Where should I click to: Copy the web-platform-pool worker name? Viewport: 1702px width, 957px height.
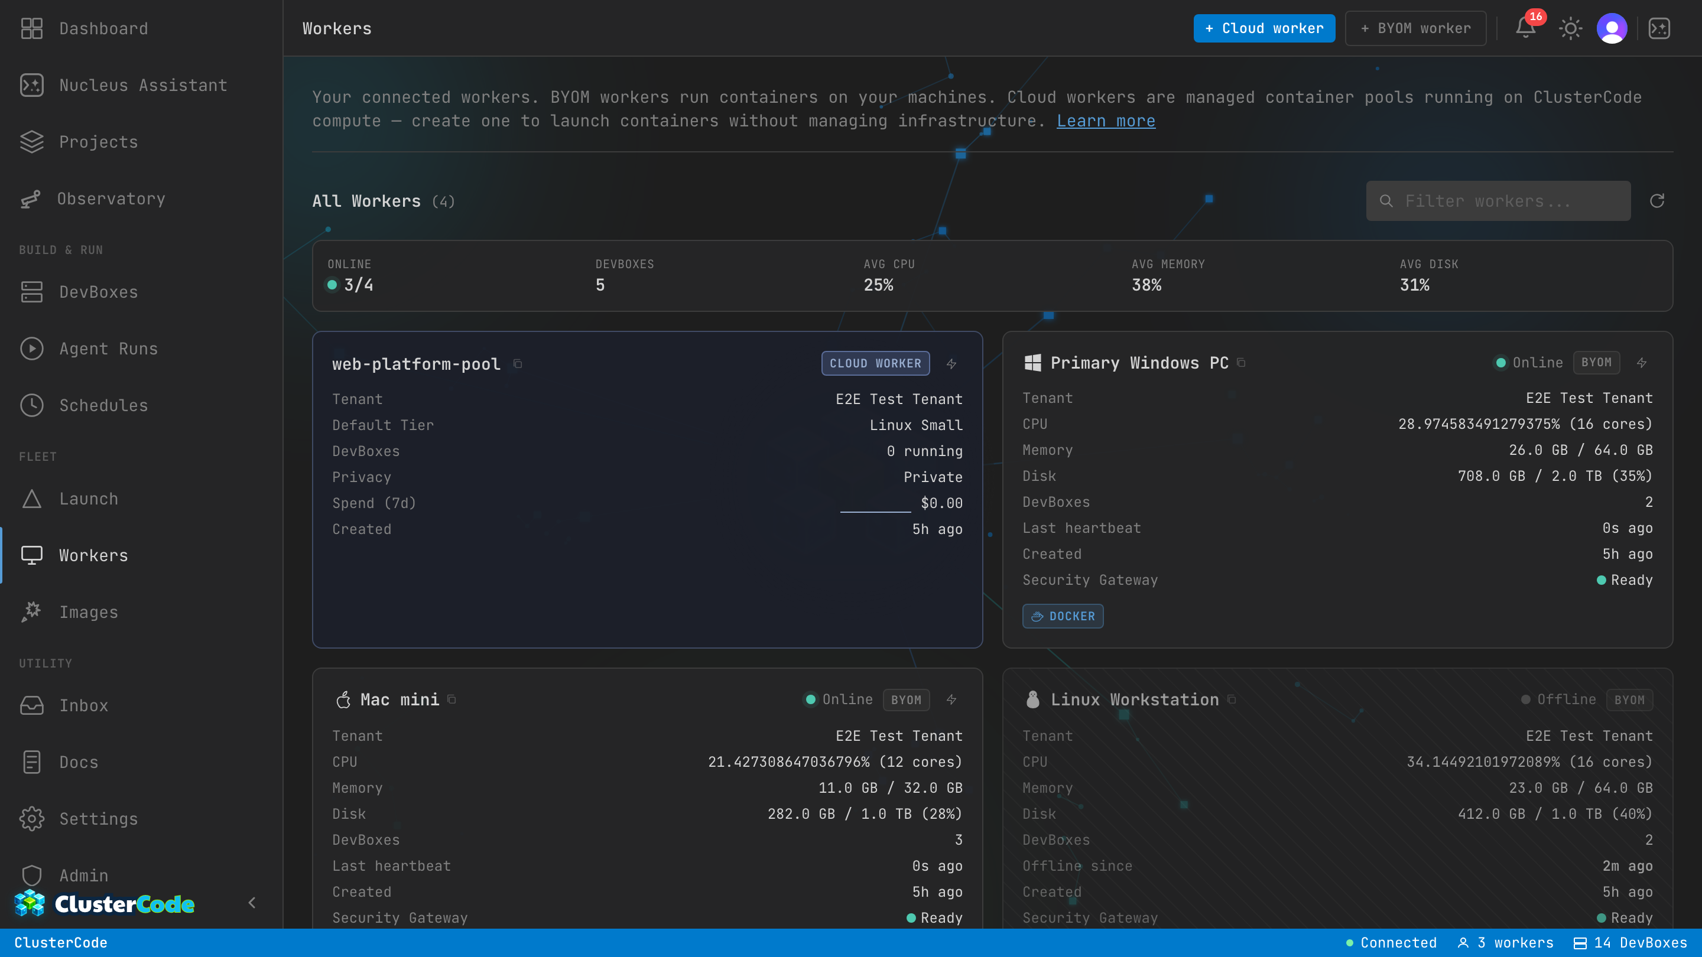[518, 363]
